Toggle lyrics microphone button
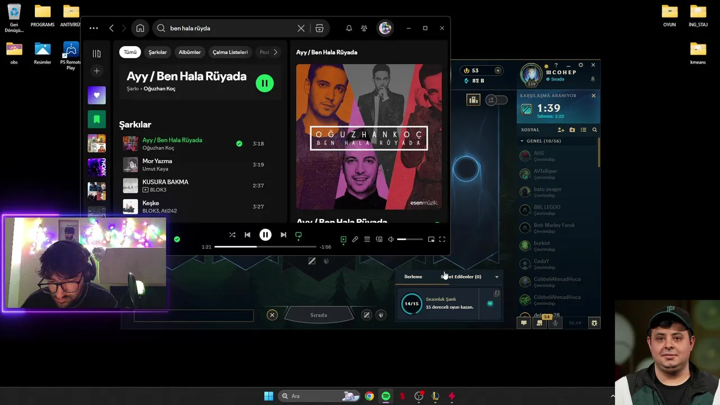This screenshot has height=405, width=720. (355, 239)
